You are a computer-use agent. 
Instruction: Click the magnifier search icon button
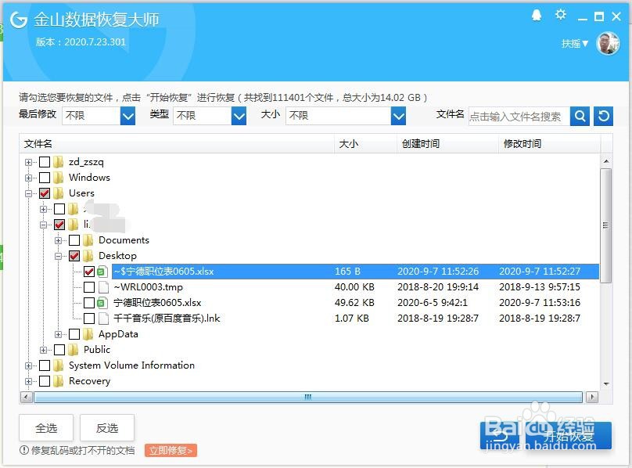(x=580, y=116)
